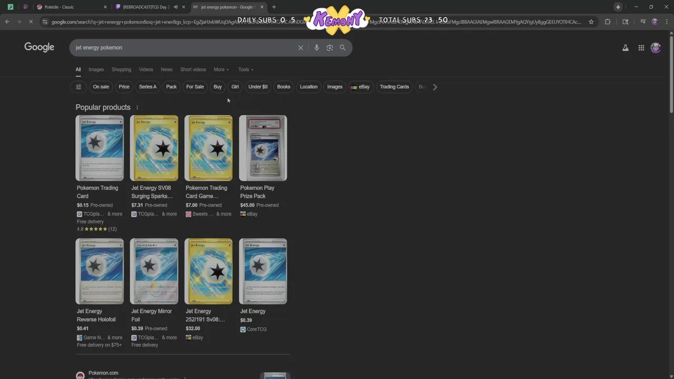674x379 pixels.
Task: Apply the For Sale filter chip
Action: point(195,87)
